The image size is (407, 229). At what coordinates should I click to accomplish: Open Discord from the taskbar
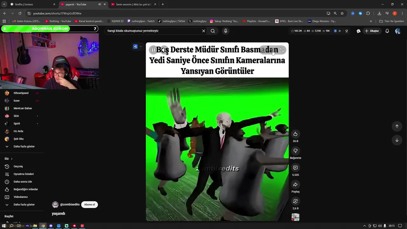pyautogui.click(x=51, y=226)
